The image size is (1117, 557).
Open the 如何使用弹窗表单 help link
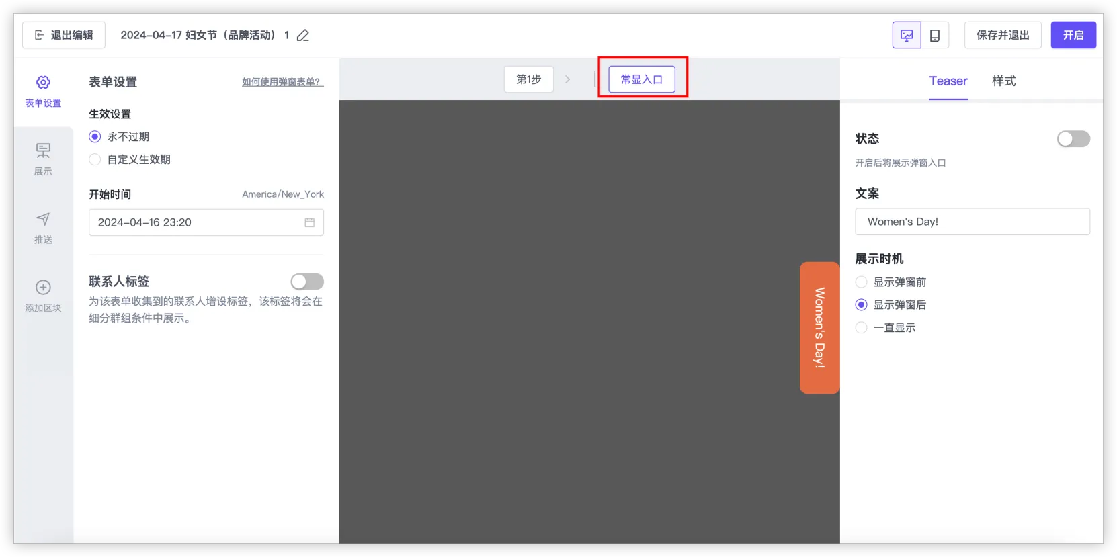(282, 82)
